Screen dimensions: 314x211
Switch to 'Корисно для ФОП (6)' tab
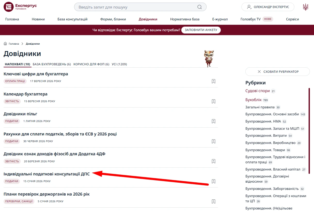coord(91,64)
